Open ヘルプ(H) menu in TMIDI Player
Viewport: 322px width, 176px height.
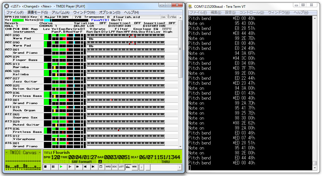pyautogui.click(x=131, y=12)
